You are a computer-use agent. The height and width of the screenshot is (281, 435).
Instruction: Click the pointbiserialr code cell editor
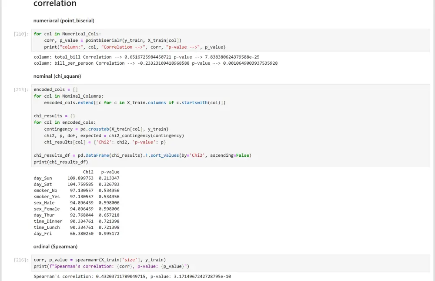click(x=231, y=40)
